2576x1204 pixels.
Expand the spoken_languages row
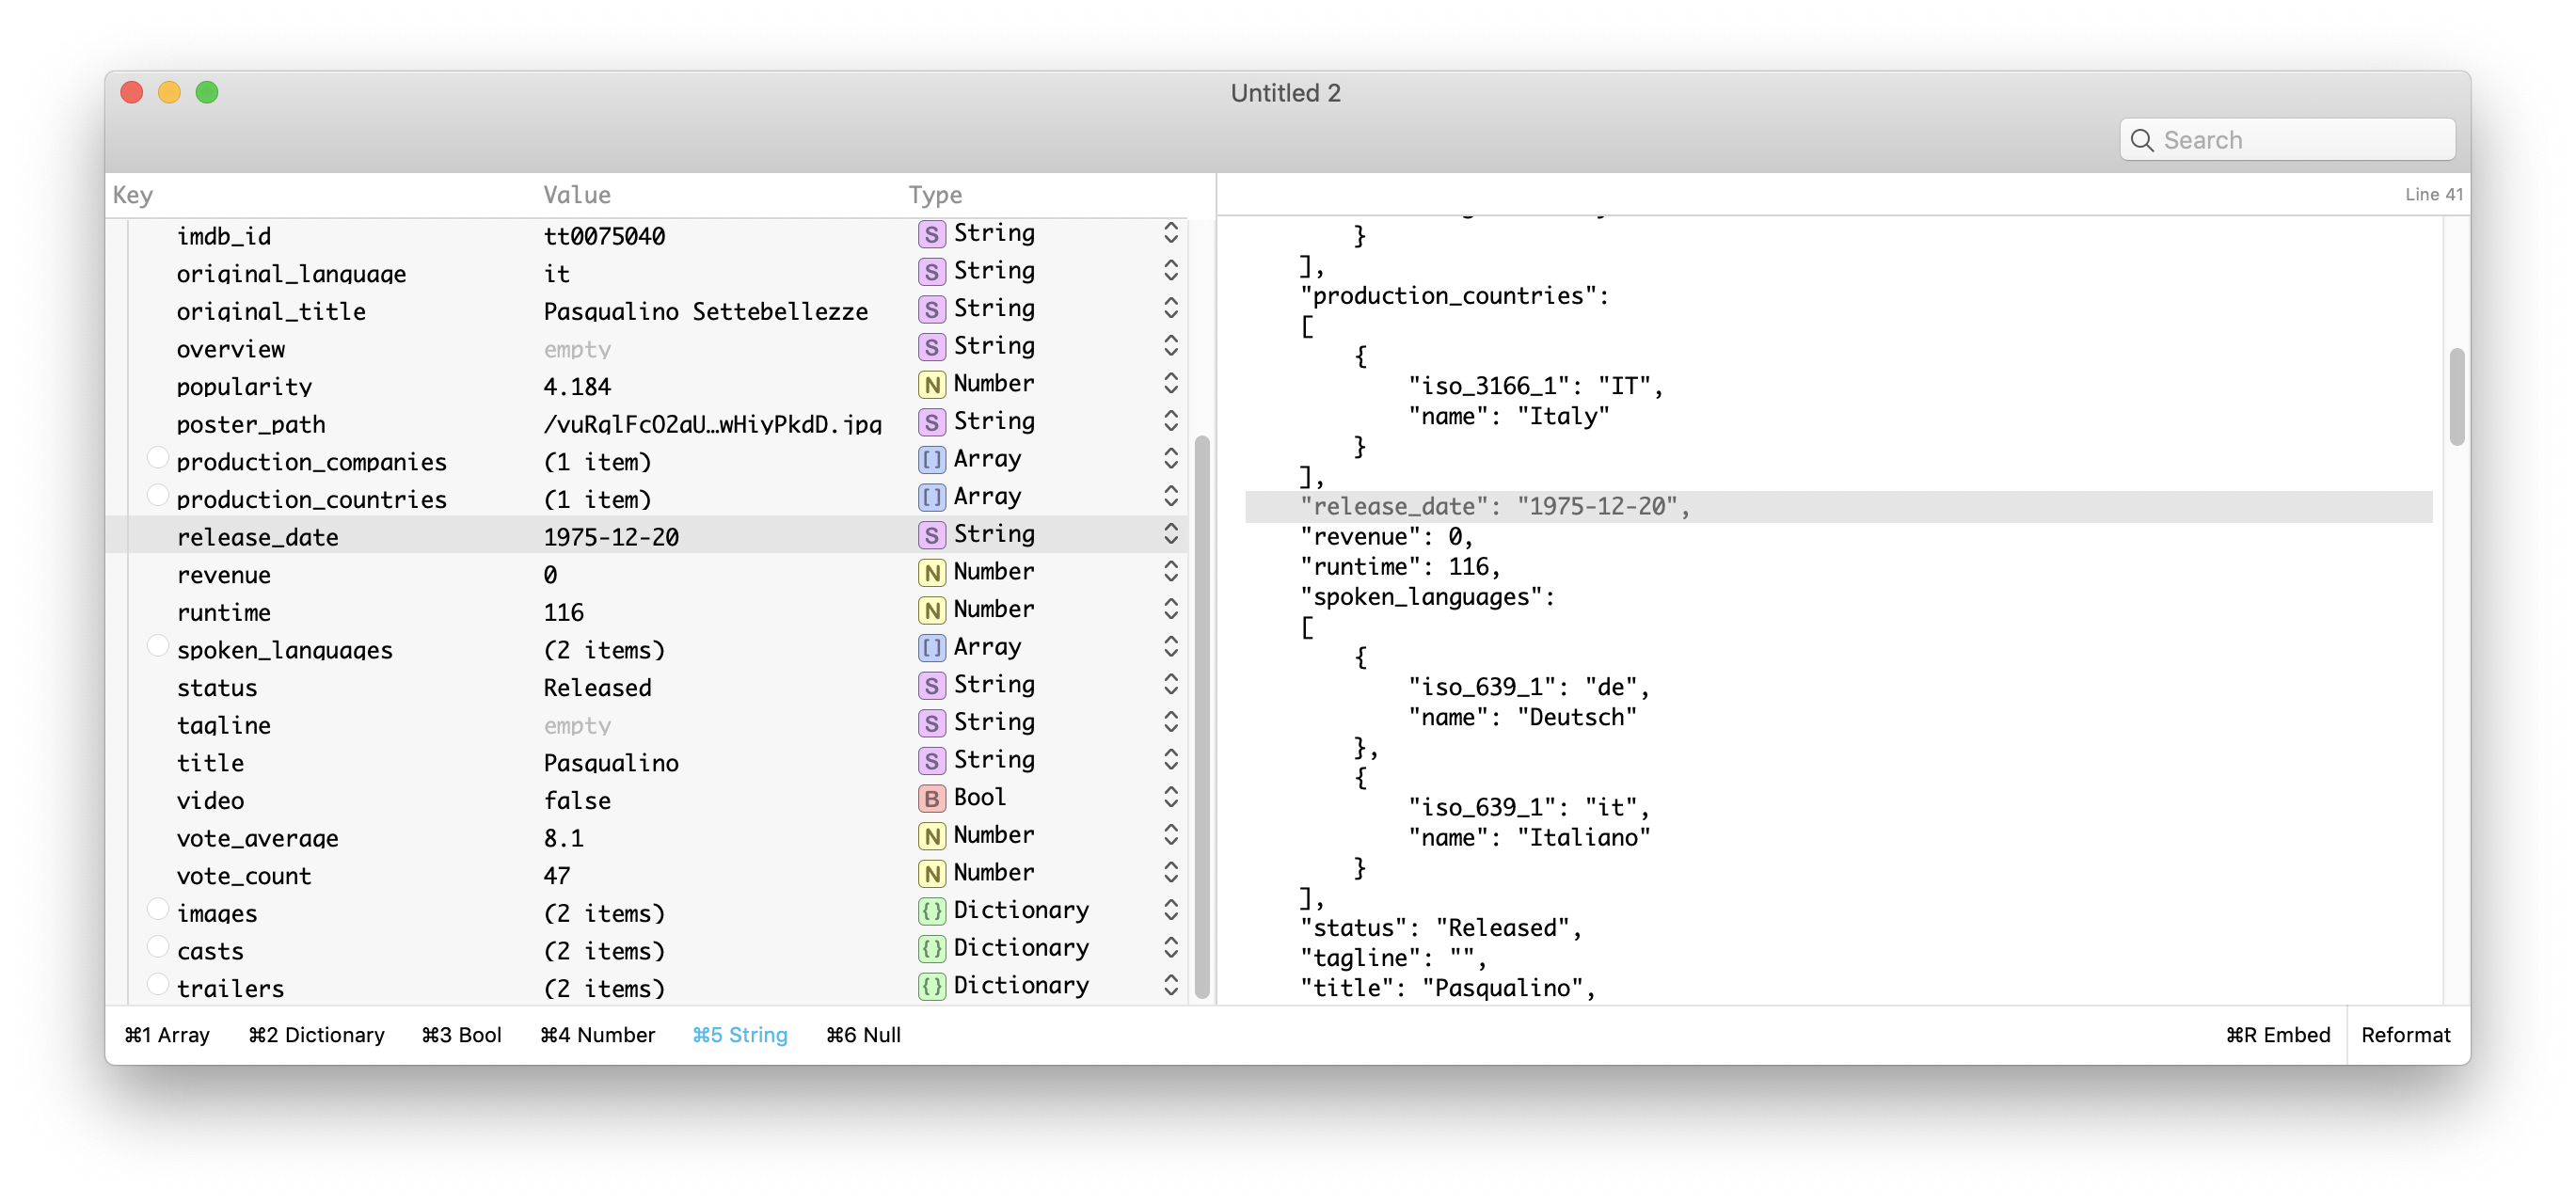pyautogui.click(x=157, y=646)
